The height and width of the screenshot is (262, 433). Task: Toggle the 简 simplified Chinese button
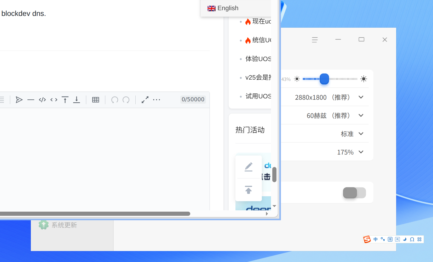click(390, 239)
